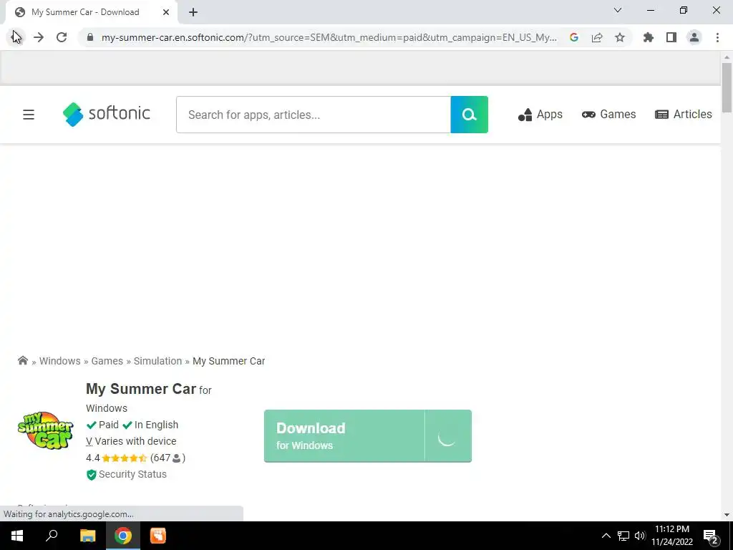
Task: Open the notification center icon
Action: 711,536
